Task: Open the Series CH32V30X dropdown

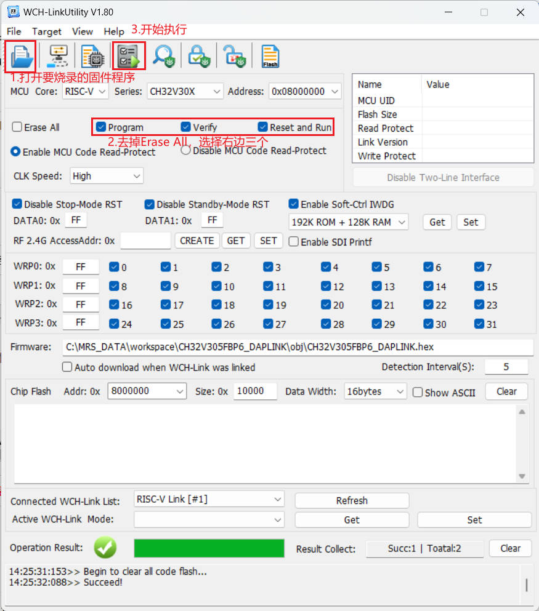Action: pos(185,92)
